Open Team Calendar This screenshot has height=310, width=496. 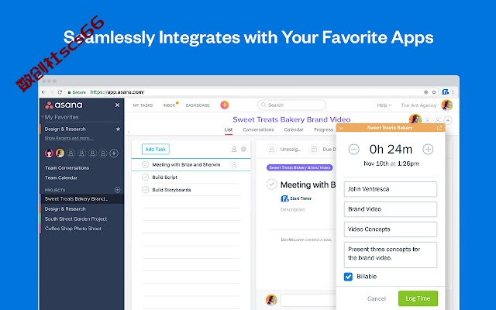pos(61,177)
